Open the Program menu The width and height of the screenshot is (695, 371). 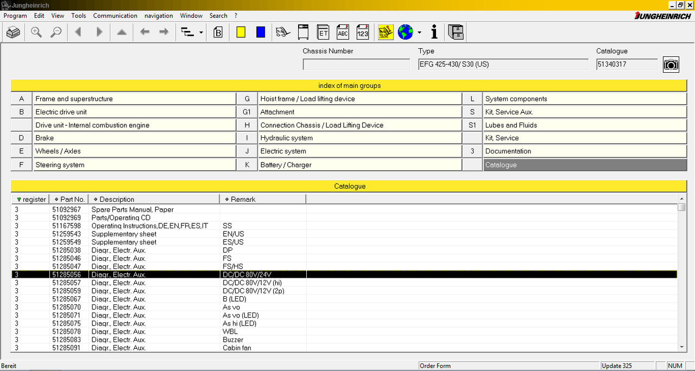coord(15,16)
